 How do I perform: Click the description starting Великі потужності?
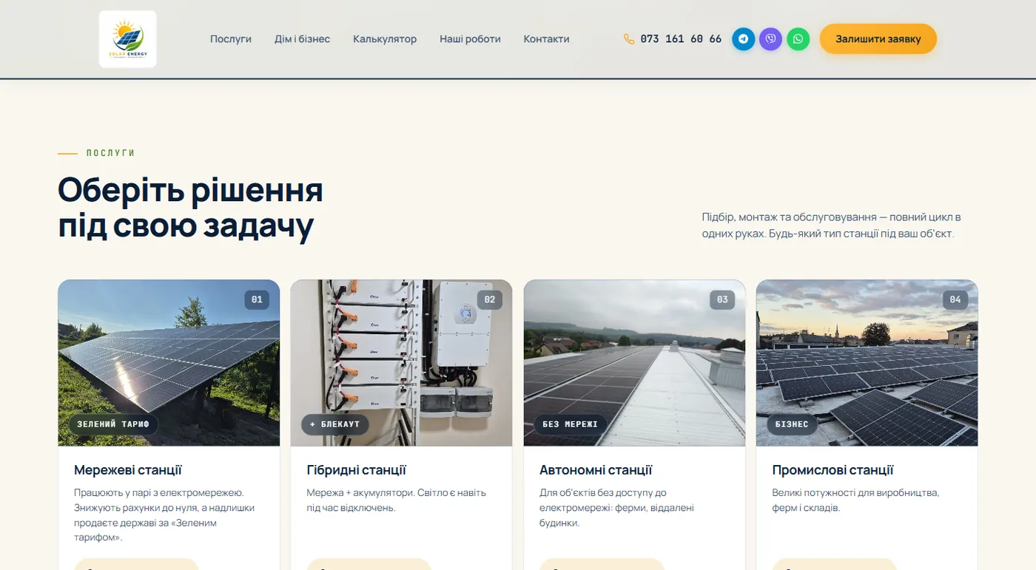tap(856, 501)
